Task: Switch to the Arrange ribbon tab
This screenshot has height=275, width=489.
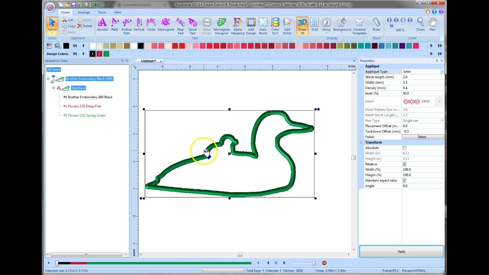Action: pos(84,12)
